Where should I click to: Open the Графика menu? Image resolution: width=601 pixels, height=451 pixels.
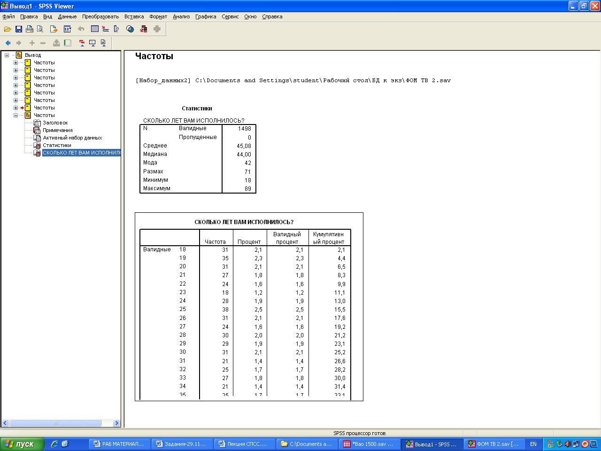[x=206, y=16]
